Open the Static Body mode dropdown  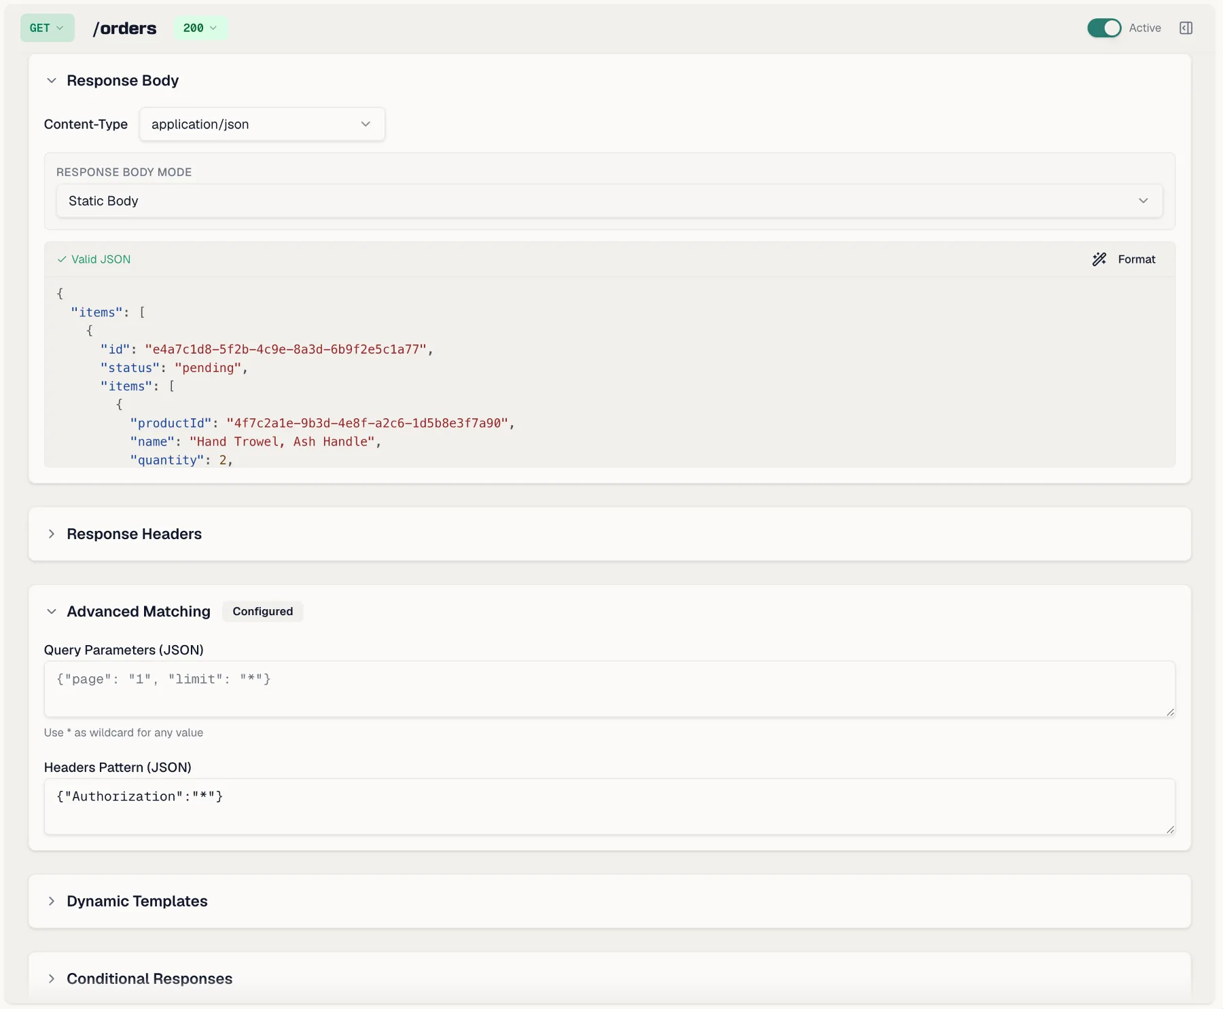coord(609,201)
